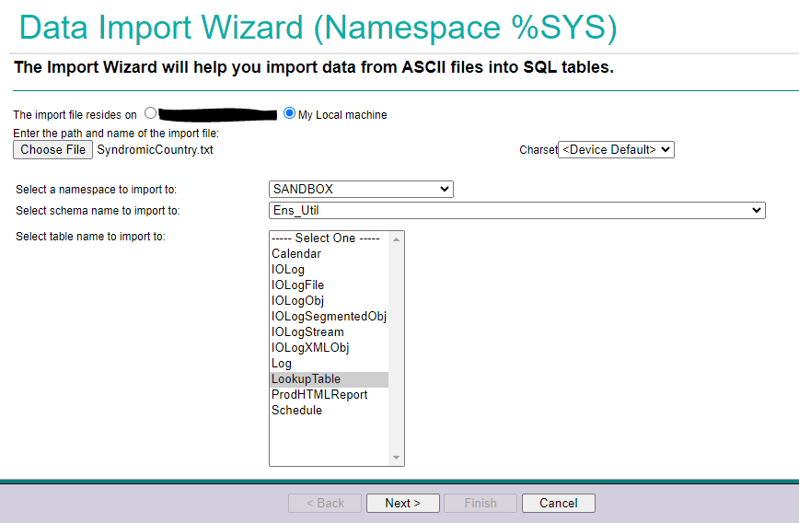Viewport: 799px width, 523px height.
Task: Select the My Local machine radio button
Action: (290, 114)
